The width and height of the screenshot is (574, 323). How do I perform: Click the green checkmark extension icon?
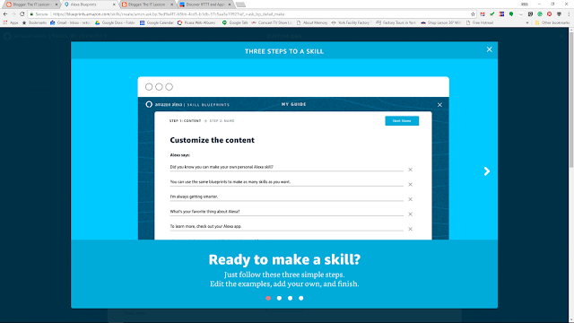coord(492,14)
